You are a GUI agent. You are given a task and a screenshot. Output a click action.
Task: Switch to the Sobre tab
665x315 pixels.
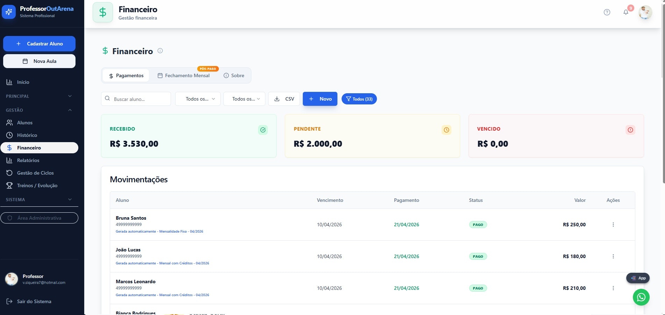point(234,75)
